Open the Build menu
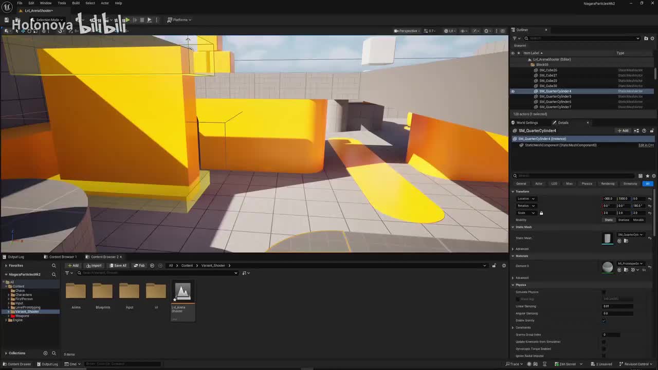The height and width of the screenshot is (370, 658). tap(76, 3)
